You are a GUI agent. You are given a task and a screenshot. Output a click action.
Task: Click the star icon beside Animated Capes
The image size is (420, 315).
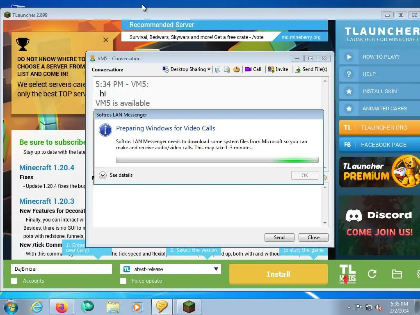(x=349, y=108)
